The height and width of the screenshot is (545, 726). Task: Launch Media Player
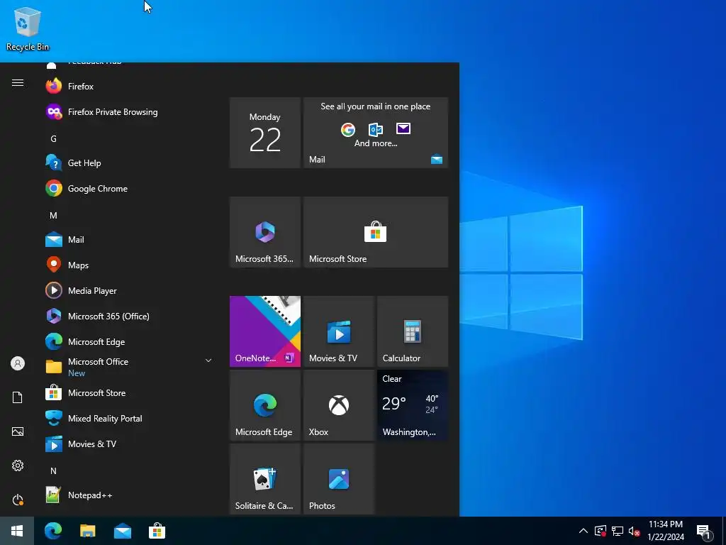coord(130,290)
